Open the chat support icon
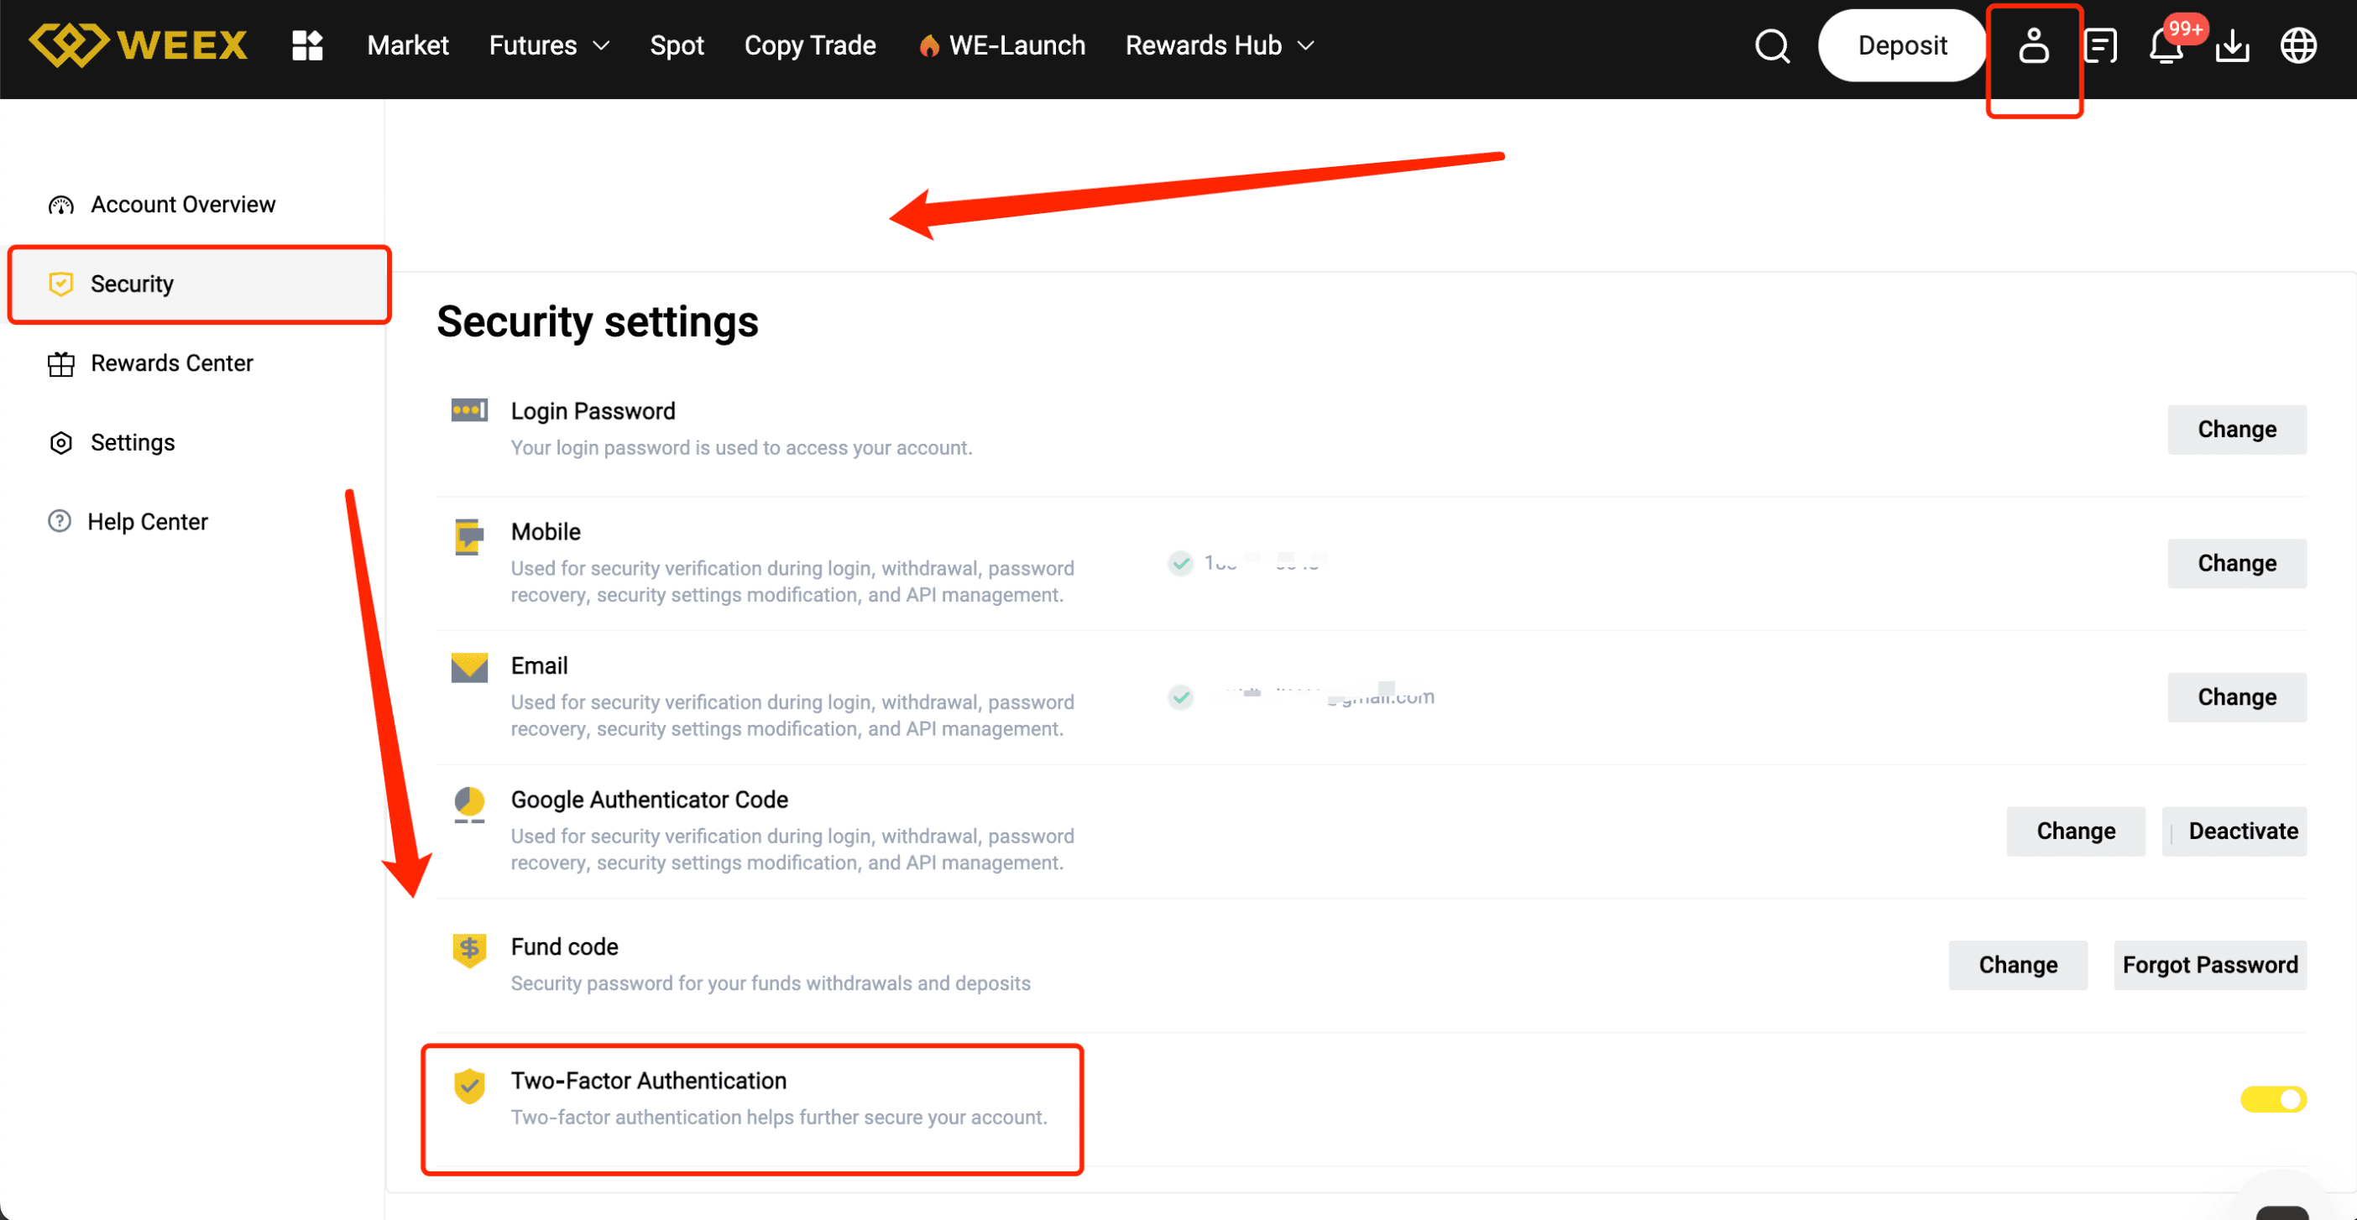The height and width of the screenshot is (1220, 2357). (2099, 44)
